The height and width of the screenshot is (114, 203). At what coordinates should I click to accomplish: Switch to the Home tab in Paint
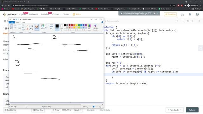(18, 22)
